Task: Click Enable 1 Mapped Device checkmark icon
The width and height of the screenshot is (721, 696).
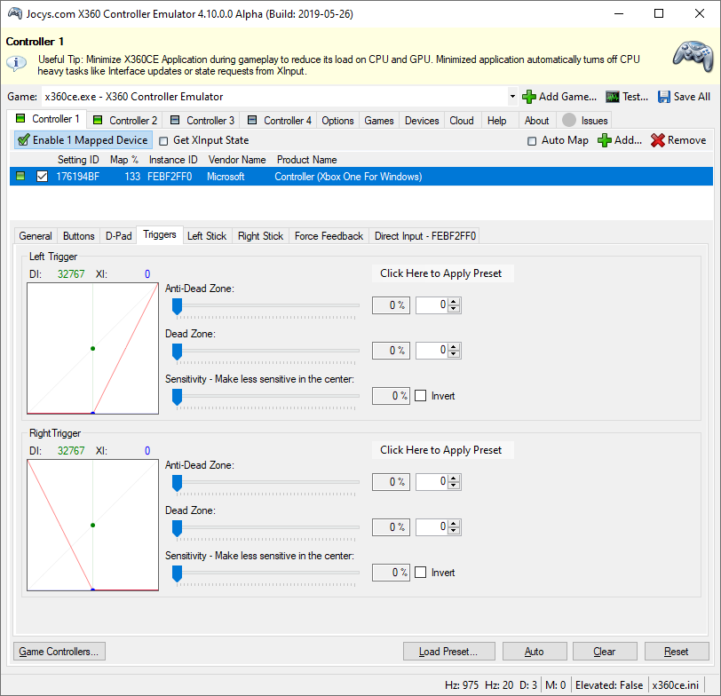Action: click(x=24, y=140)
